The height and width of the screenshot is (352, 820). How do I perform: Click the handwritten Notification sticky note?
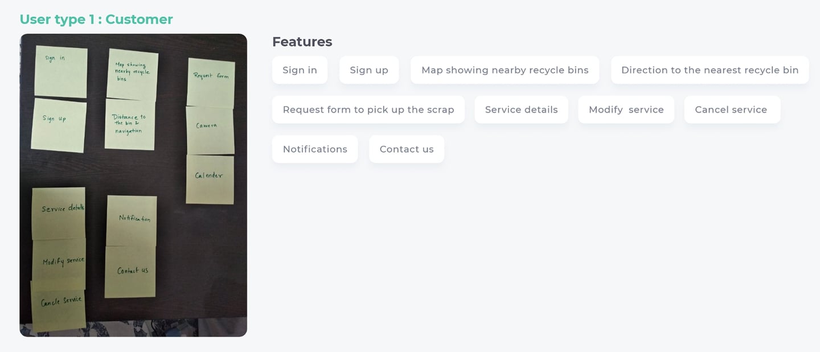pyautogui.click(x=132, y=221)
